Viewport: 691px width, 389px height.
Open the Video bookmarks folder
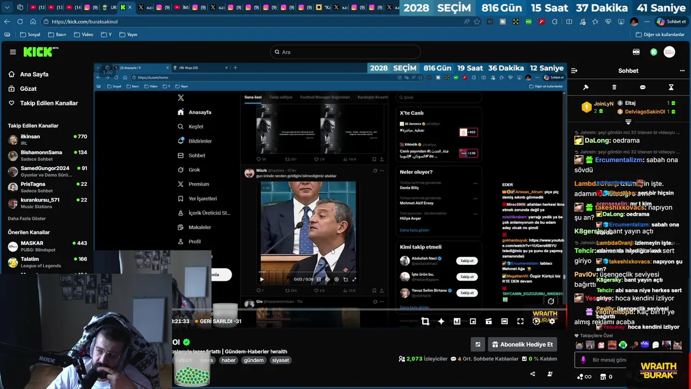(x=83, y=35)
